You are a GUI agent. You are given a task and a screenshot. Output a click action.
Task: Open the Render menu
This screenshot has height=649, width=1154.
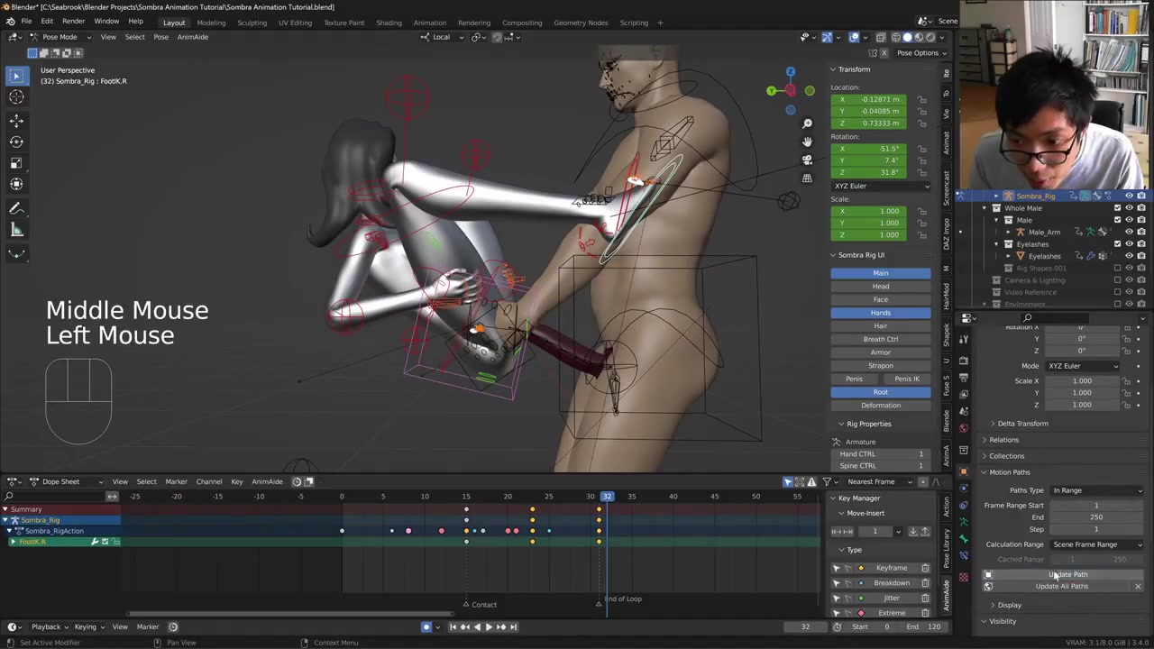tap(73, 22)
